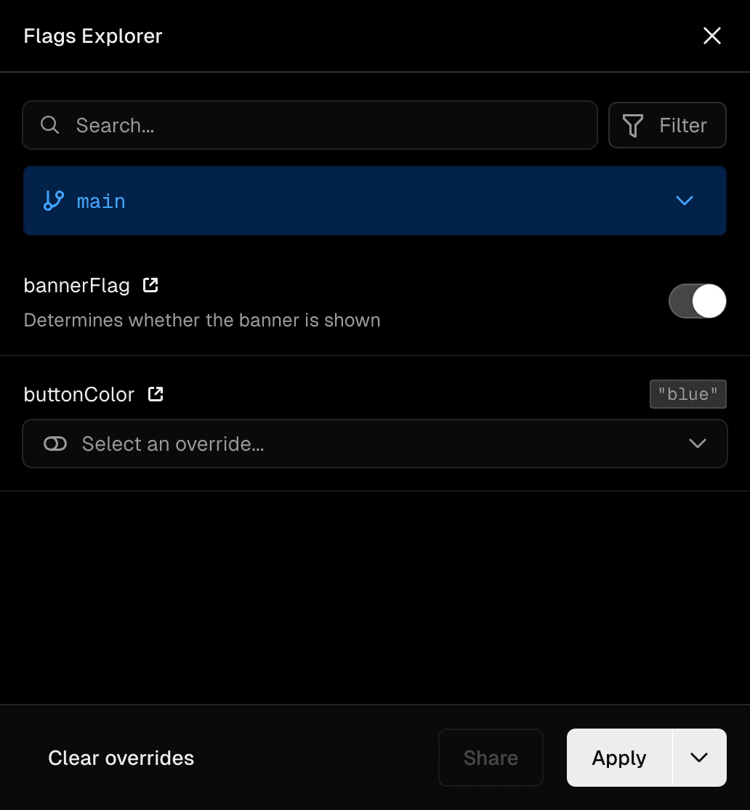Close the Flags Explorer with the X icon
The width and height of the screenshot is (750, 810).
711,36
